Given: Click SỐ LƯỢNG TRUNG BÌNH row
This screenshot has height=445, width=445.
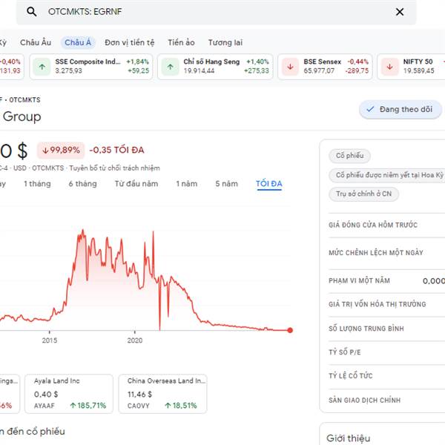Looking at the screenshot, I should 387,329.
